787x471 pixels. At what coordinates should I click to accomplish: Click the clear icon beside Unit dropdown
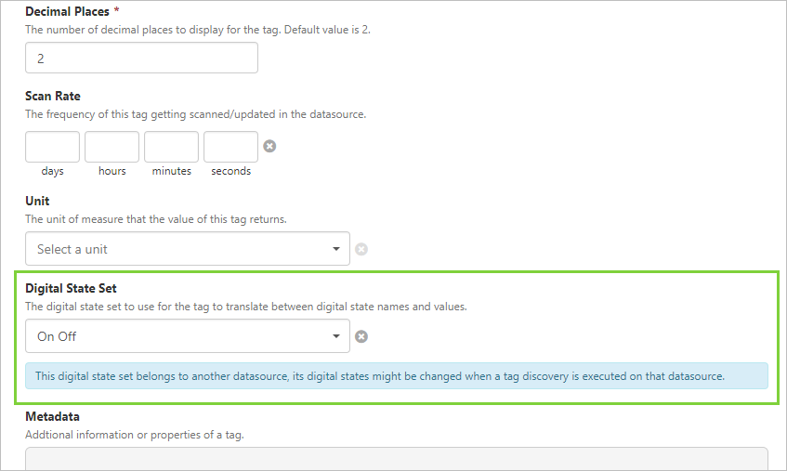(361, 249)
